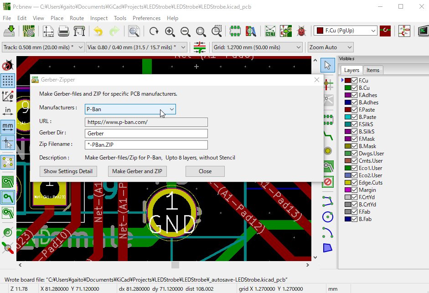Click the canvas scroll down arrow
This screenshot has height=293, width=429.
(x=315, y=257)
